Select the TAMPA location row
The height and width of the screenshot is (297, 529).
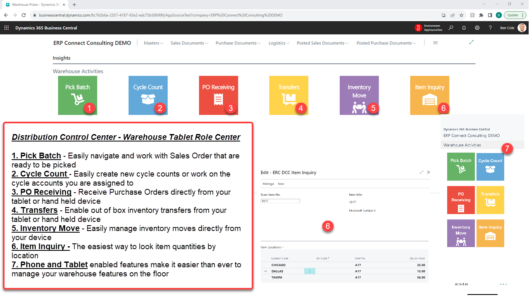click(x=345, y=278)
